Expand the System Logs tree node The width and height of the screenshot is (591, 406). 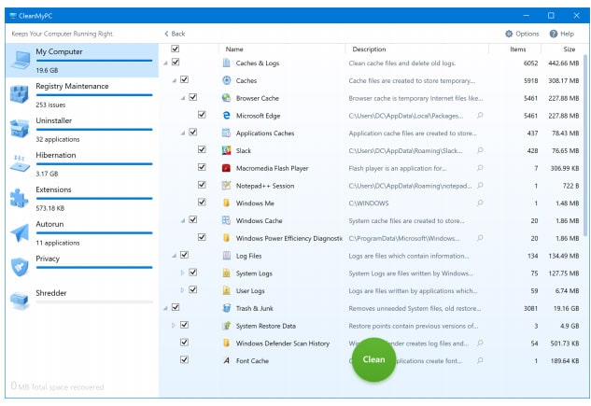[183, 273]
